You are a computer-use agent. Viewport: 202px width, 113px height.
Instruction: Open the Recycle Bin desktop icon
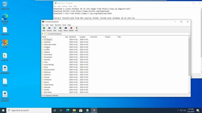point(5,4)
